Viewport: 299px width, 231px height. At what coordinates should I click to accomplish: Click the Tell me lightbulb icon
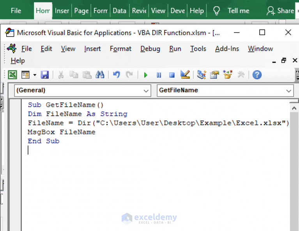coord(216,11)
